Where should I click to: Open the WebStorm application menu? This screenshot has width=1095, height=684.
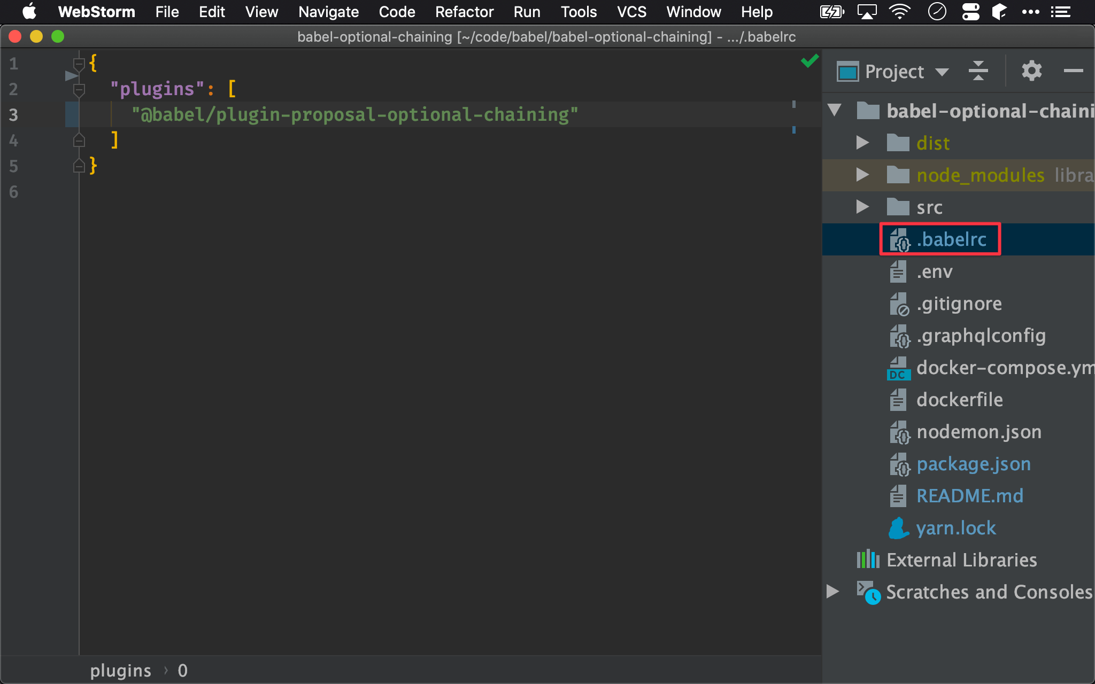pyautogui.click(x=96, y=12)
